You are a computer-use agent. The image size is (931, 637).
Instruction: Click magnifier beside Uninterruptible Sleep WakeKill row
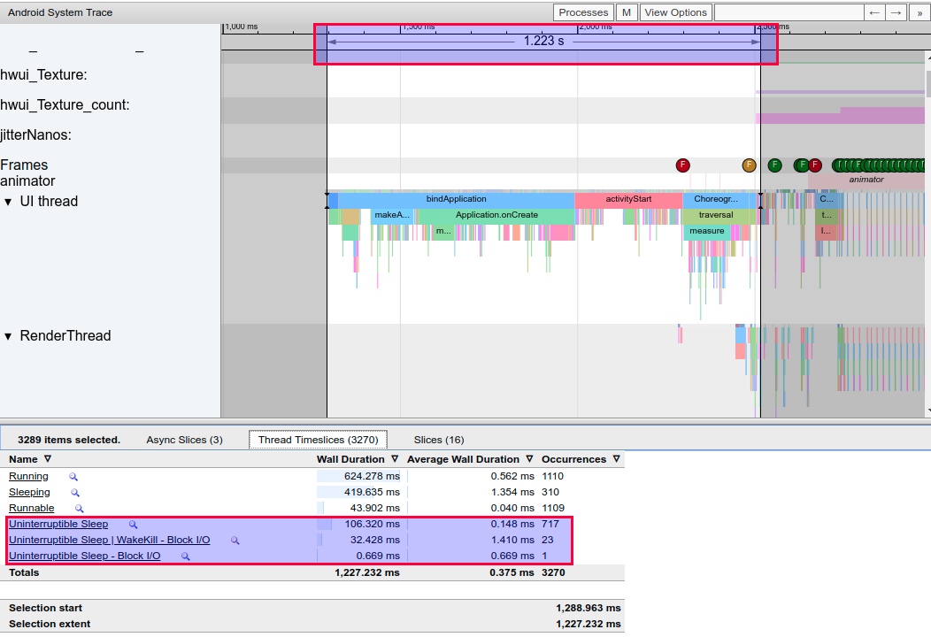coord(235,541)
